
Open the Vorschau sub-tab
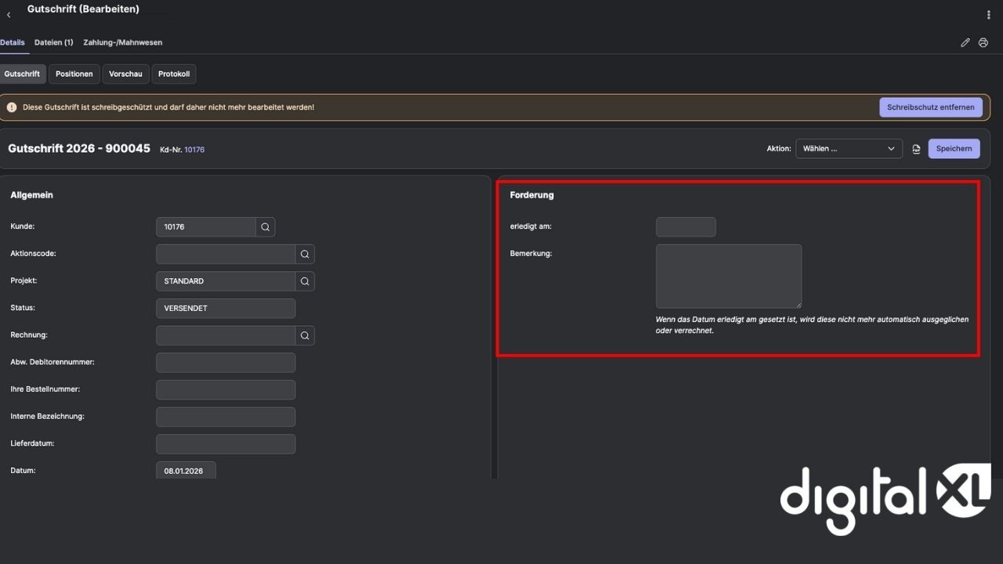pos(125,74)
